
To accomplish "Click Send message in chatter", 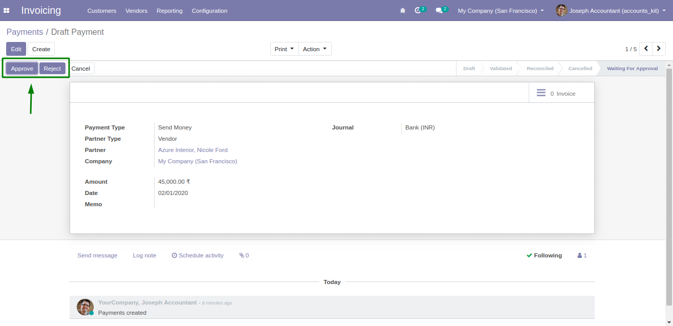I will pos(97,255).
